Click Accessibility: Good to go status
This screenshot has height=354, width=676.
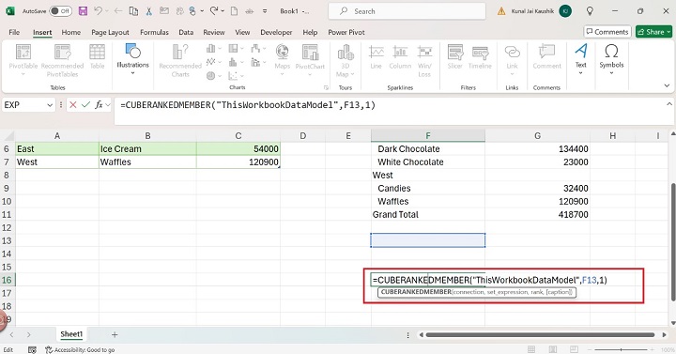pyautogui.click(x=80, y=349)
